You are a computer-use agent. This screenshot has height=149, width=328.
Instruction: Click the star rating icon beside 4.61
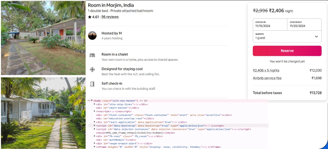[x=90, y=17]
